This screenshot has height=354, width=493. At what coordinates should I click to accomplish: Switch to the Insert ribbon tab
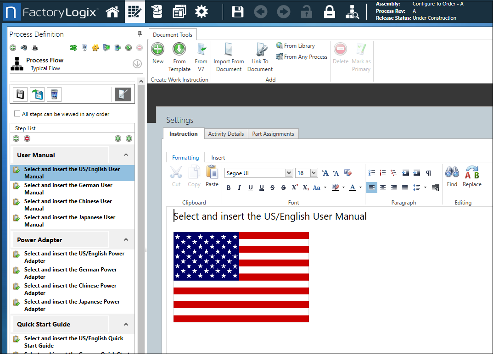point(218,158)
